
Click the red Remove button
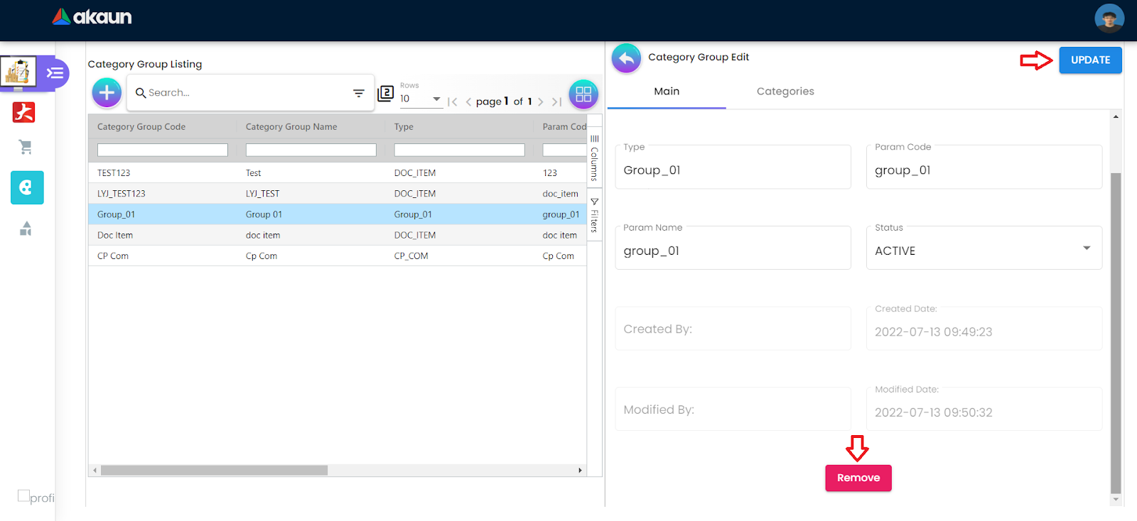[858, 478]
